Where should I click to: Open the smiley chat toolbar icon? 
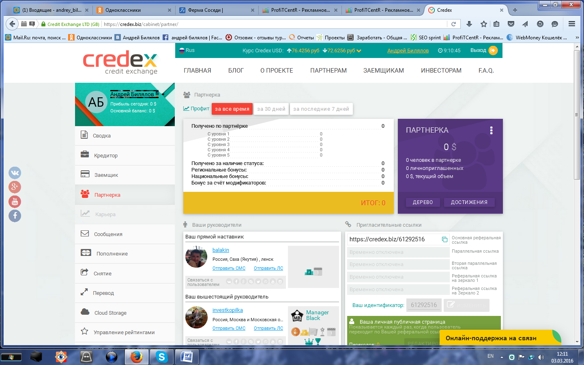555,24
